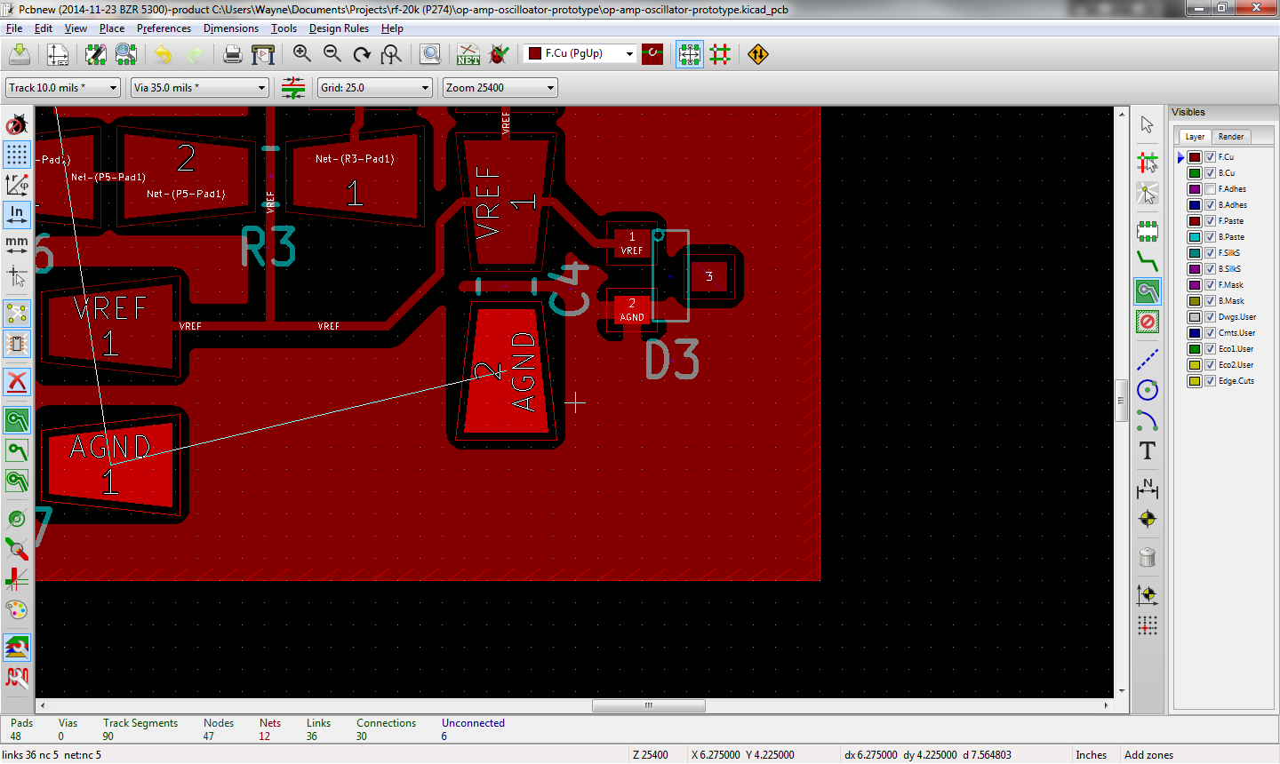This screenshot has height=764, width=1280.
Task: Switch to the Render tab
Action: click(x=1230, y=137)
